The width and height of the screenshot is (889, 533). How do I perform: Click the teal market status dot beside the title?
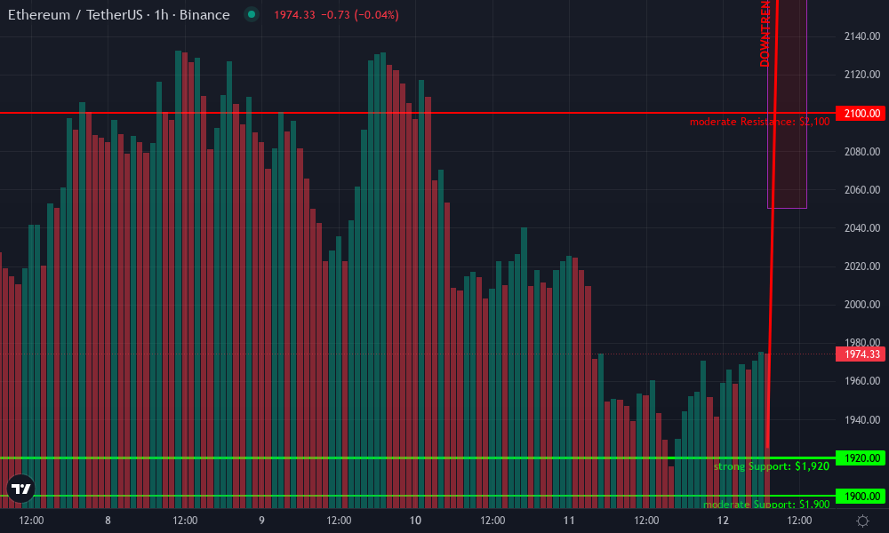(x=252, y=15)
